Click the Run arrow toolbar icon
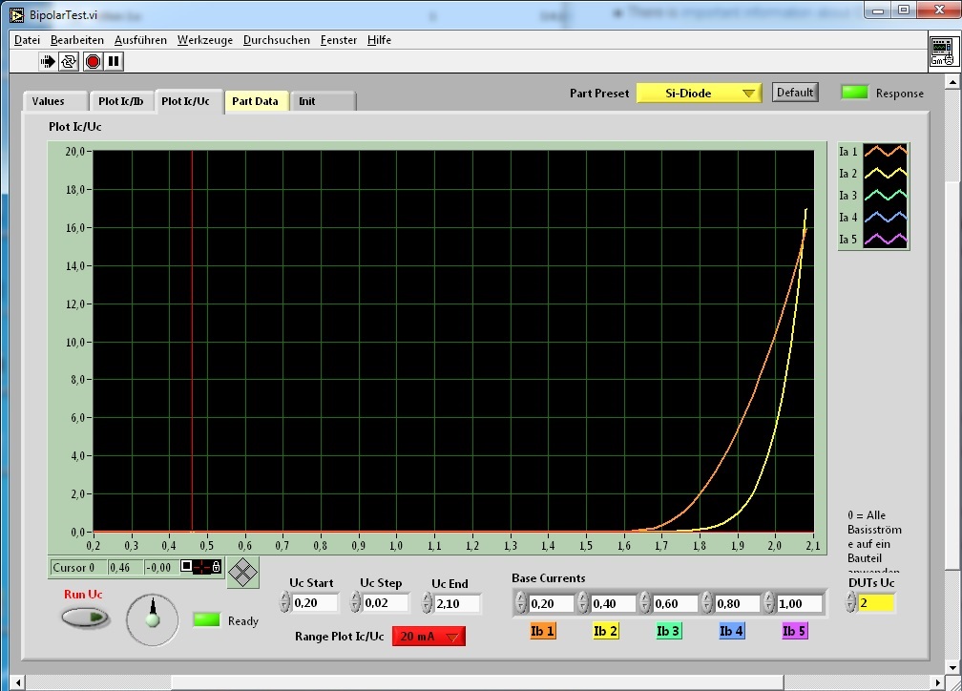 [48, 62]
